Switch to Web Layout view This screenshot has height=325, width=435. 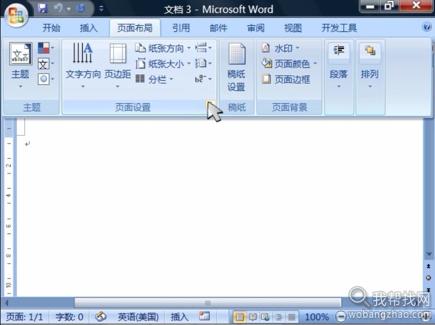coord(265,317)
